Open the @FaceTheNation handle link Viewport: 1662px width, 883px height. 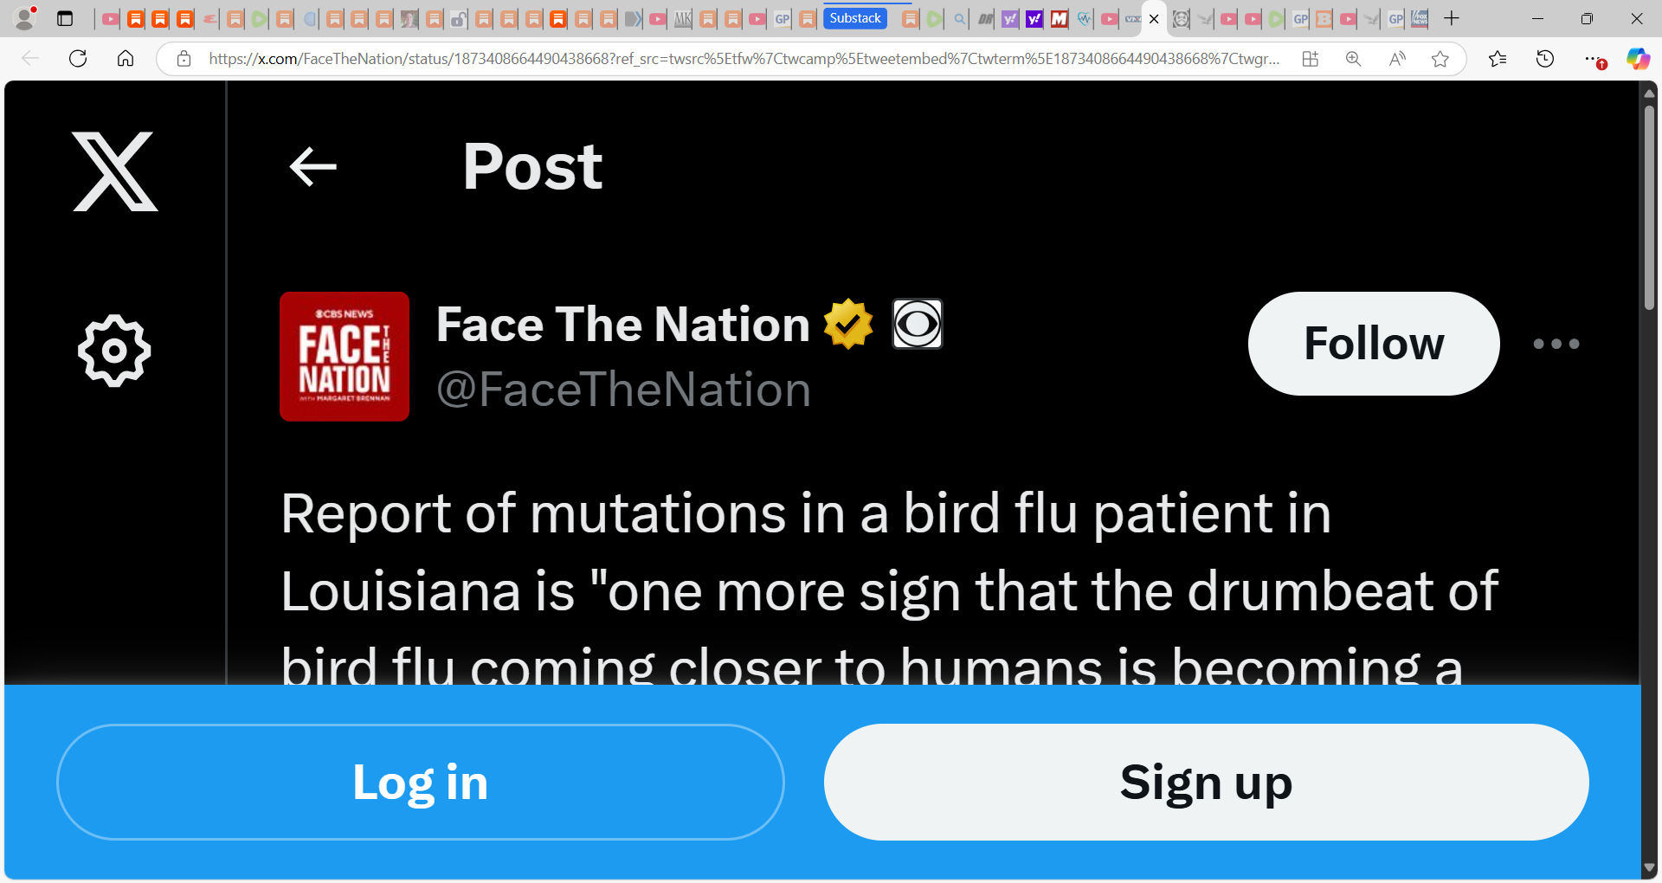point(624,390)
